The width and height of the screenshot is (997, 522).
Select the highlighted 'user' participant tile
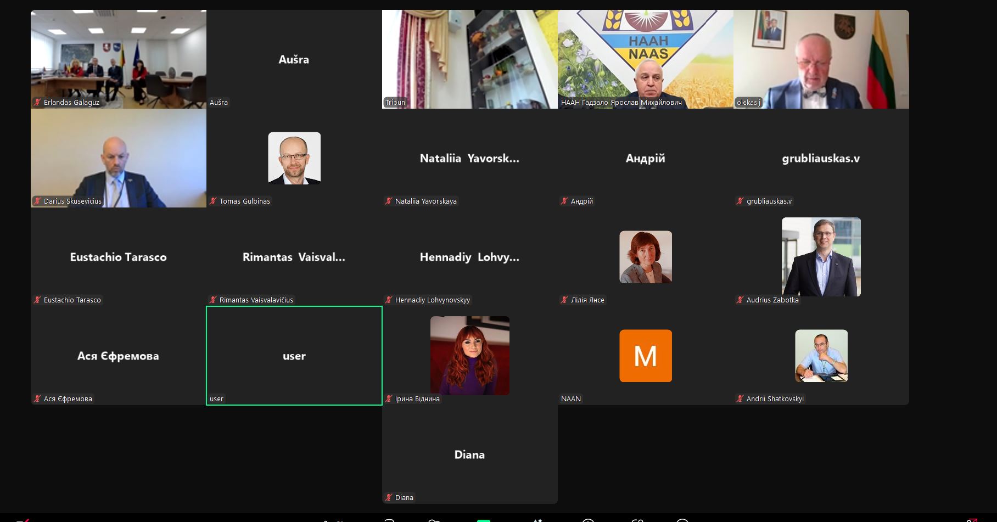click(x=294, y=356)
